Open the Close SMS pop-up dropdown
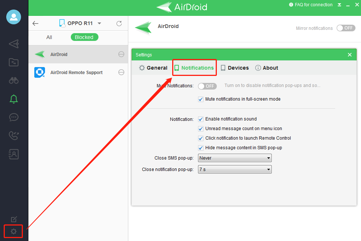Screen dimensions: 361x241 pos(235,158)
